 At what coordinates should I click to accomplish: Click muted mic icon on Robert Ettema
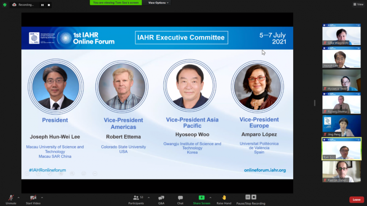pos(325,112)
